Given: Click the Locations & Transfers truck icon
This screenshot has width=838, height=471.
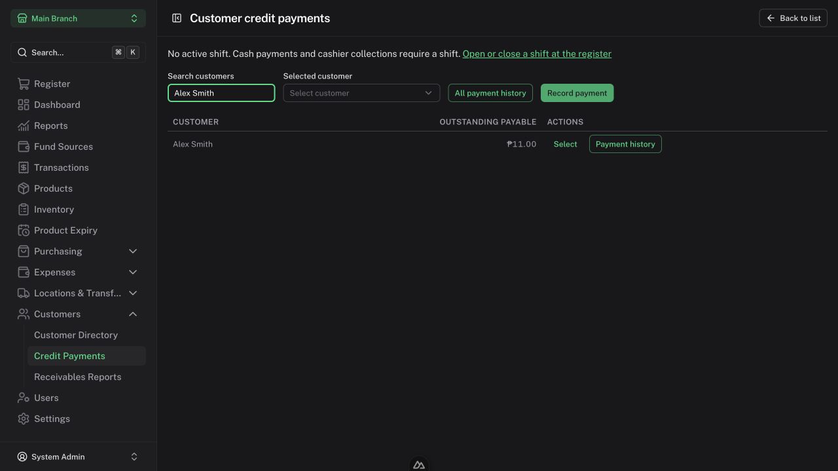Looking at the screenshot, I should (x=24, y=293).
